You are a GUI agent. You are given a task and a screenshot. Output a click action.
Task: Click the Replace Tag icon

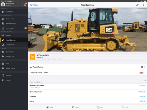tap(3, 57)
